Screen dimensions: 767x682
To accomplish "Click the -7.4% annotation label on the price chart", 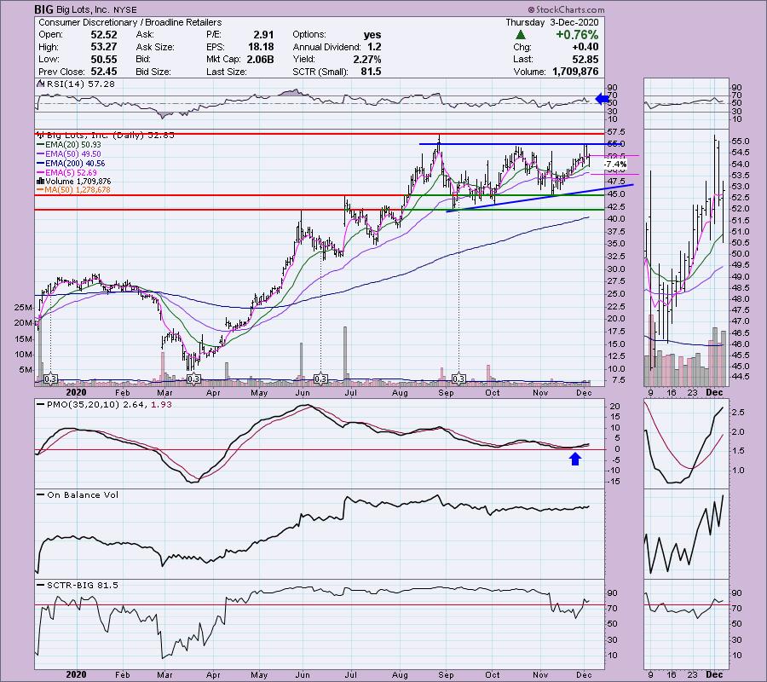I will (615, 164).
